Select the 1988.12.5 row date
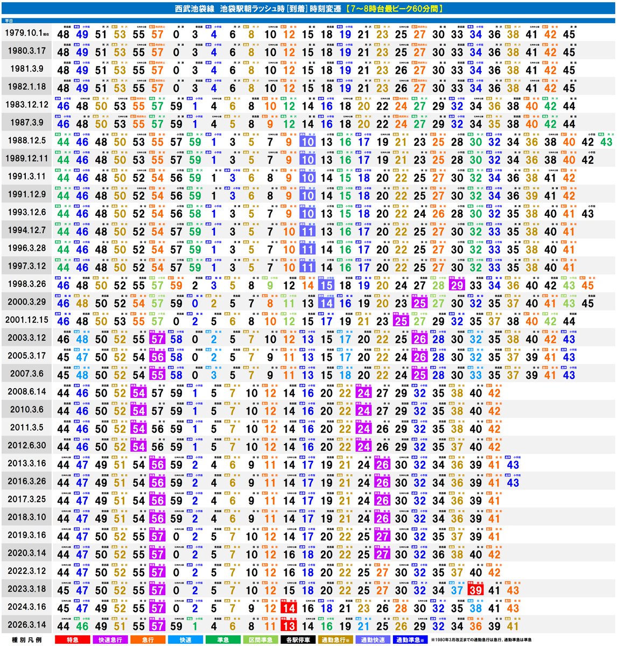Image resolution: width=617 pixels, height=646 pixels. tap(26, 141)
